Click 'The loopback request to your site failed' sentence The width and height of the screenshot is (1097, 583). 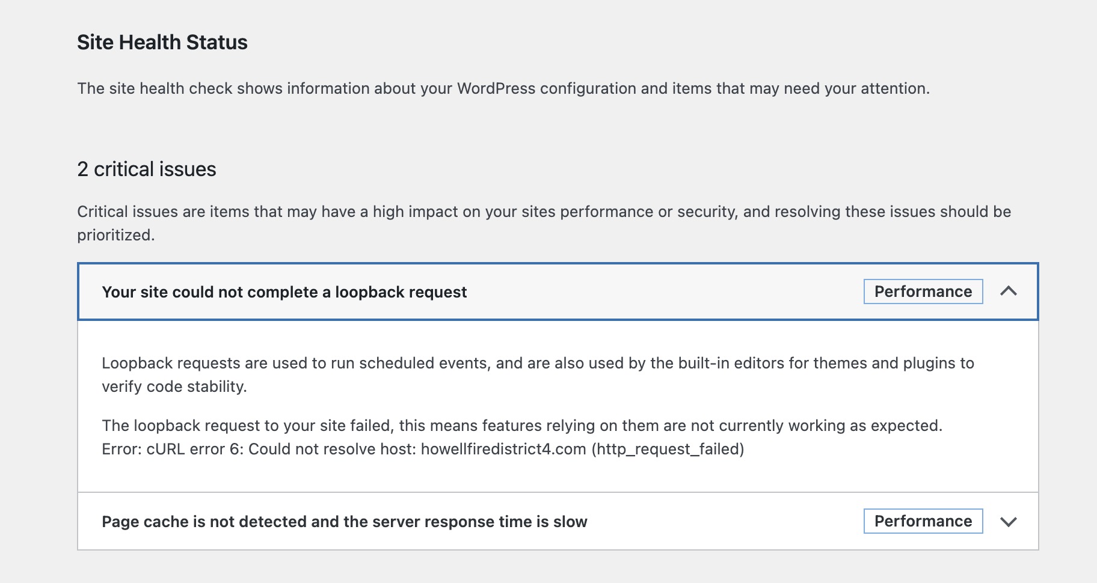[x=521, y=426]
